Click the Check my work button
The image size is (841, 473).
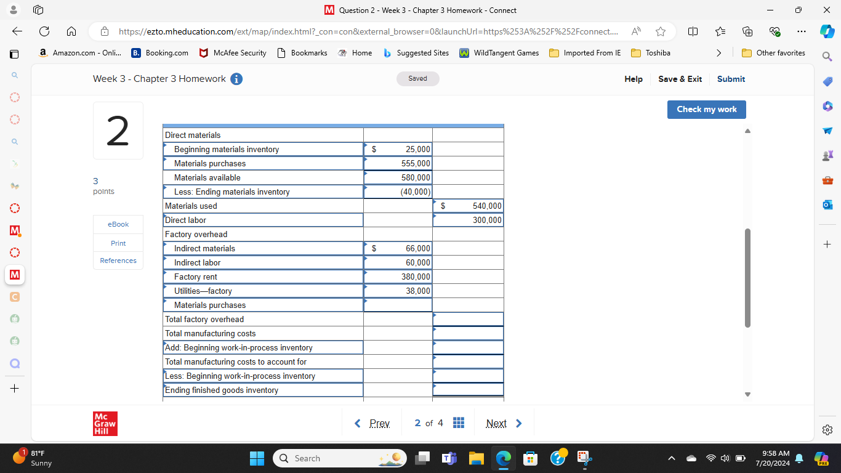coord(707,109)
